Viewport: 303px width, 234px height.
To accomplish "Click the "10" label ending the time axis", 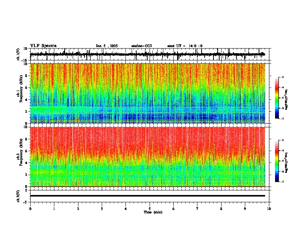I will [269, 209].
